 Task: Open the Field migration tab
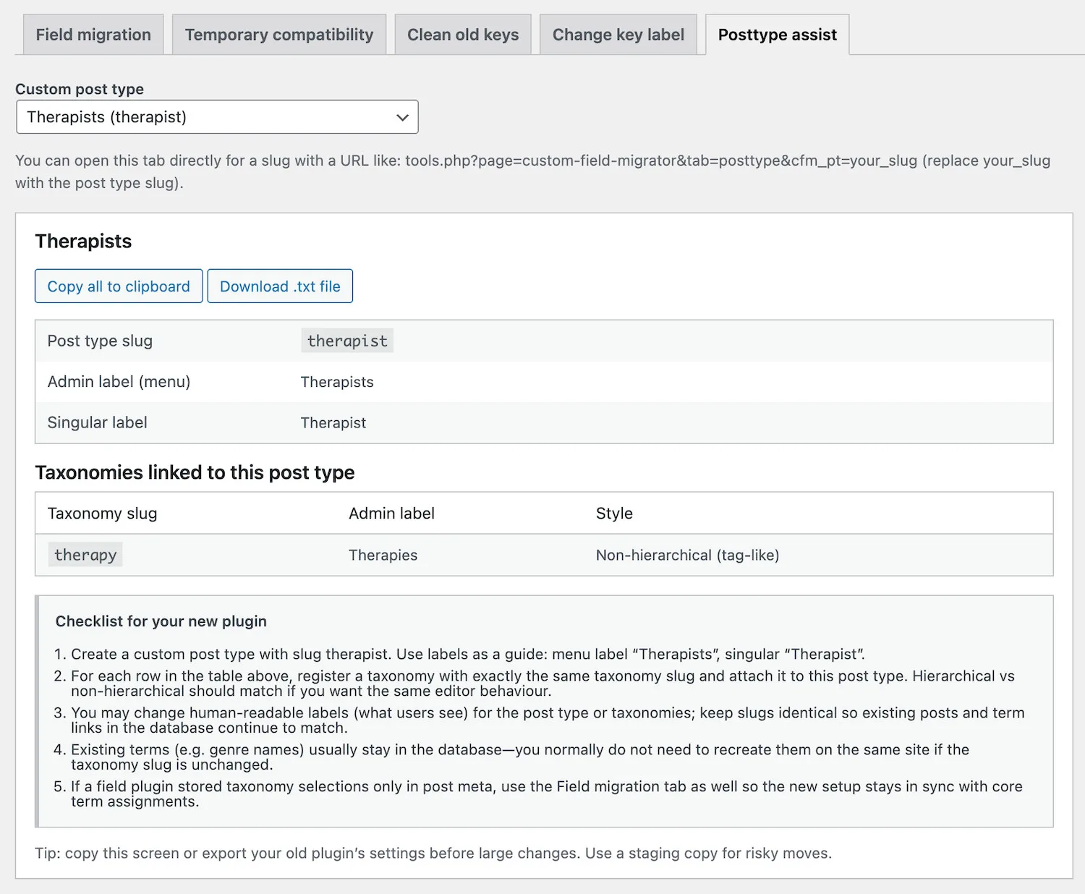pyautogui.click(x=93, y=35)
